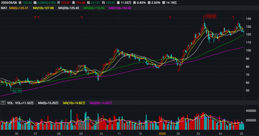The width and height of the screenshot is (259, 136).
Task: Click the question mark help icon beside VOL
Action: 3,103
